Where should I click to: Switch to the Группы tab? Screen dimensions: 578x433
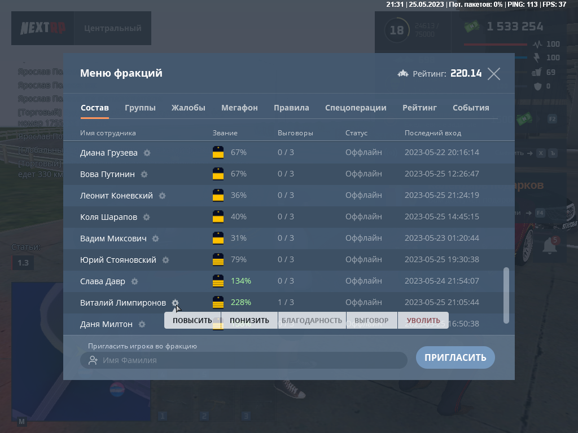pyautogui.click(x=140, y=108)
